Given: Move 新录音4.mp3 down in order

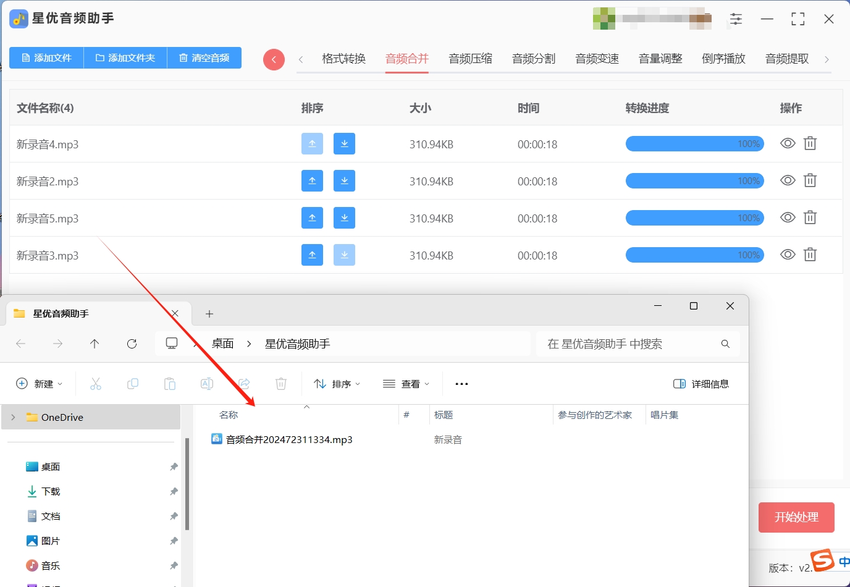Looking at the screenshot, I should pyautogui.click(x=344, y=143).
